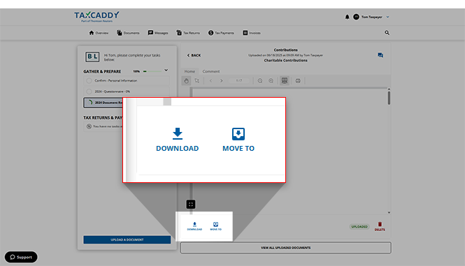This screenshot has height=266, width=465.
Task: Click the Tax Returns & Payments heading
Action: (103, 118)
